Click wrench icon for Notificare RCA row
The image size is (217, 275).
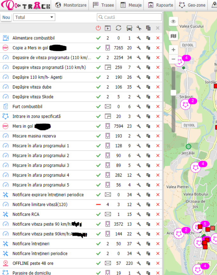pyautogui.click(x=139, y=215)
